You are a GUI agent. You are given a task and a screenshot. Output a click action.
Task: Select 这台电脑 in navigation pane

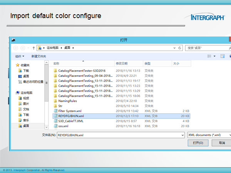click(x=24, y=93)
